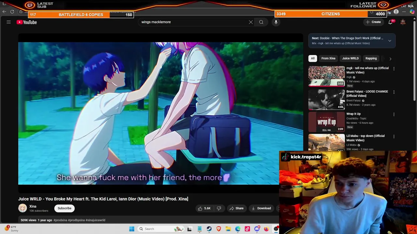Select the From Xina chip
Viewport: 417px width, 234px height.
[328, 58]
